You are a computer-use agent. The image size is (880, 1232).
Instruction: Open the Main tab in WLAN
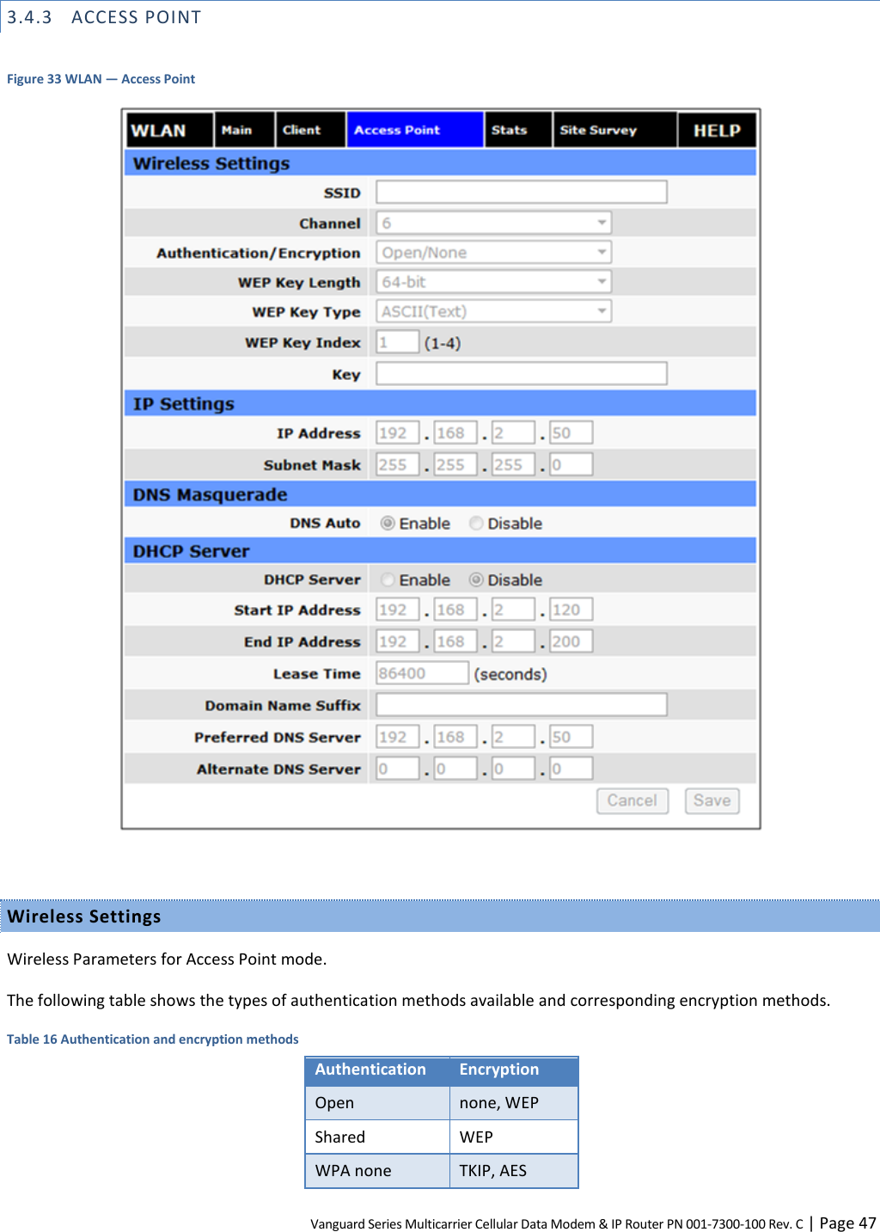[x=244, y=130]
